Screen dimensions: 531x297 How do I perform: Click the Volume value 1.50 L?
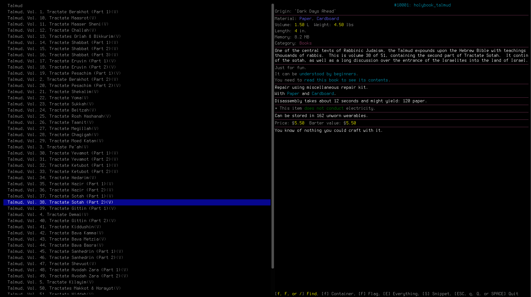302,25
